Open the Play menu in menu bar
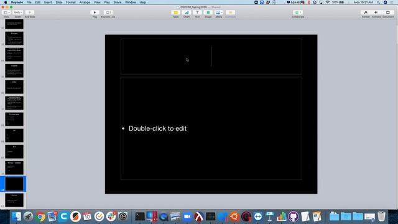Viewport: 398px width, 224px height. 107,2
